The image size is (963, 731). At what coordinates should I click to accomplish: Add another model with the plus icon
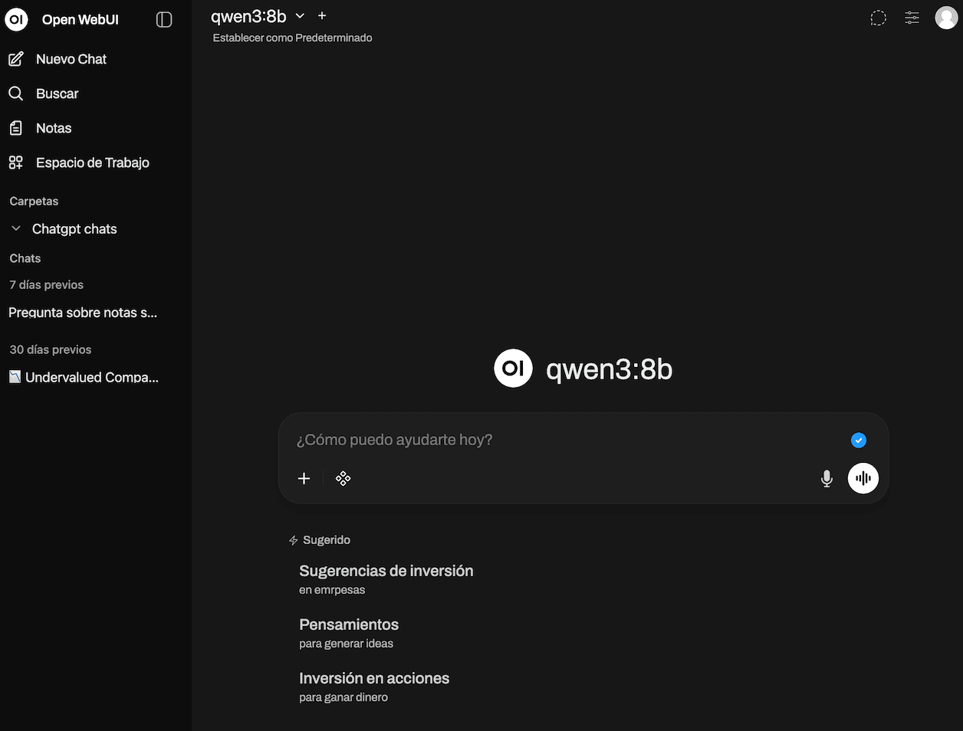pyautogui.click(x=322, y=16)
